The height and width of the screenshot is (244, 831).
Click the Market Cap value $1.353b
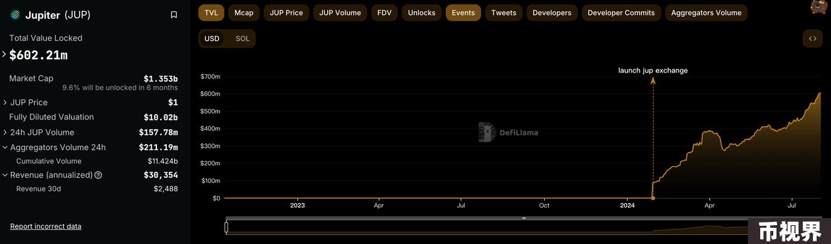coord(160,79)
